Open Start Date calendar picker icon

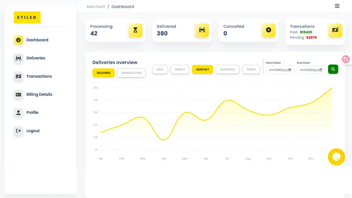click(x=290, y=70)
